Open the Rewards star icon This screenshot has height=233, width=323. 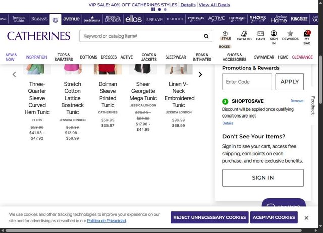pos(290,33)
